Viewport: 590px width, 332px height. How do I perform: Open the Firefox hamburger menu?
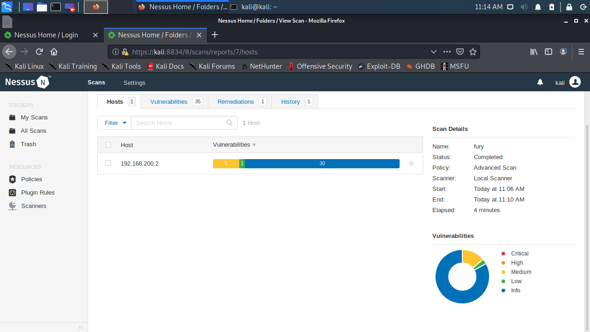(581, 52)
